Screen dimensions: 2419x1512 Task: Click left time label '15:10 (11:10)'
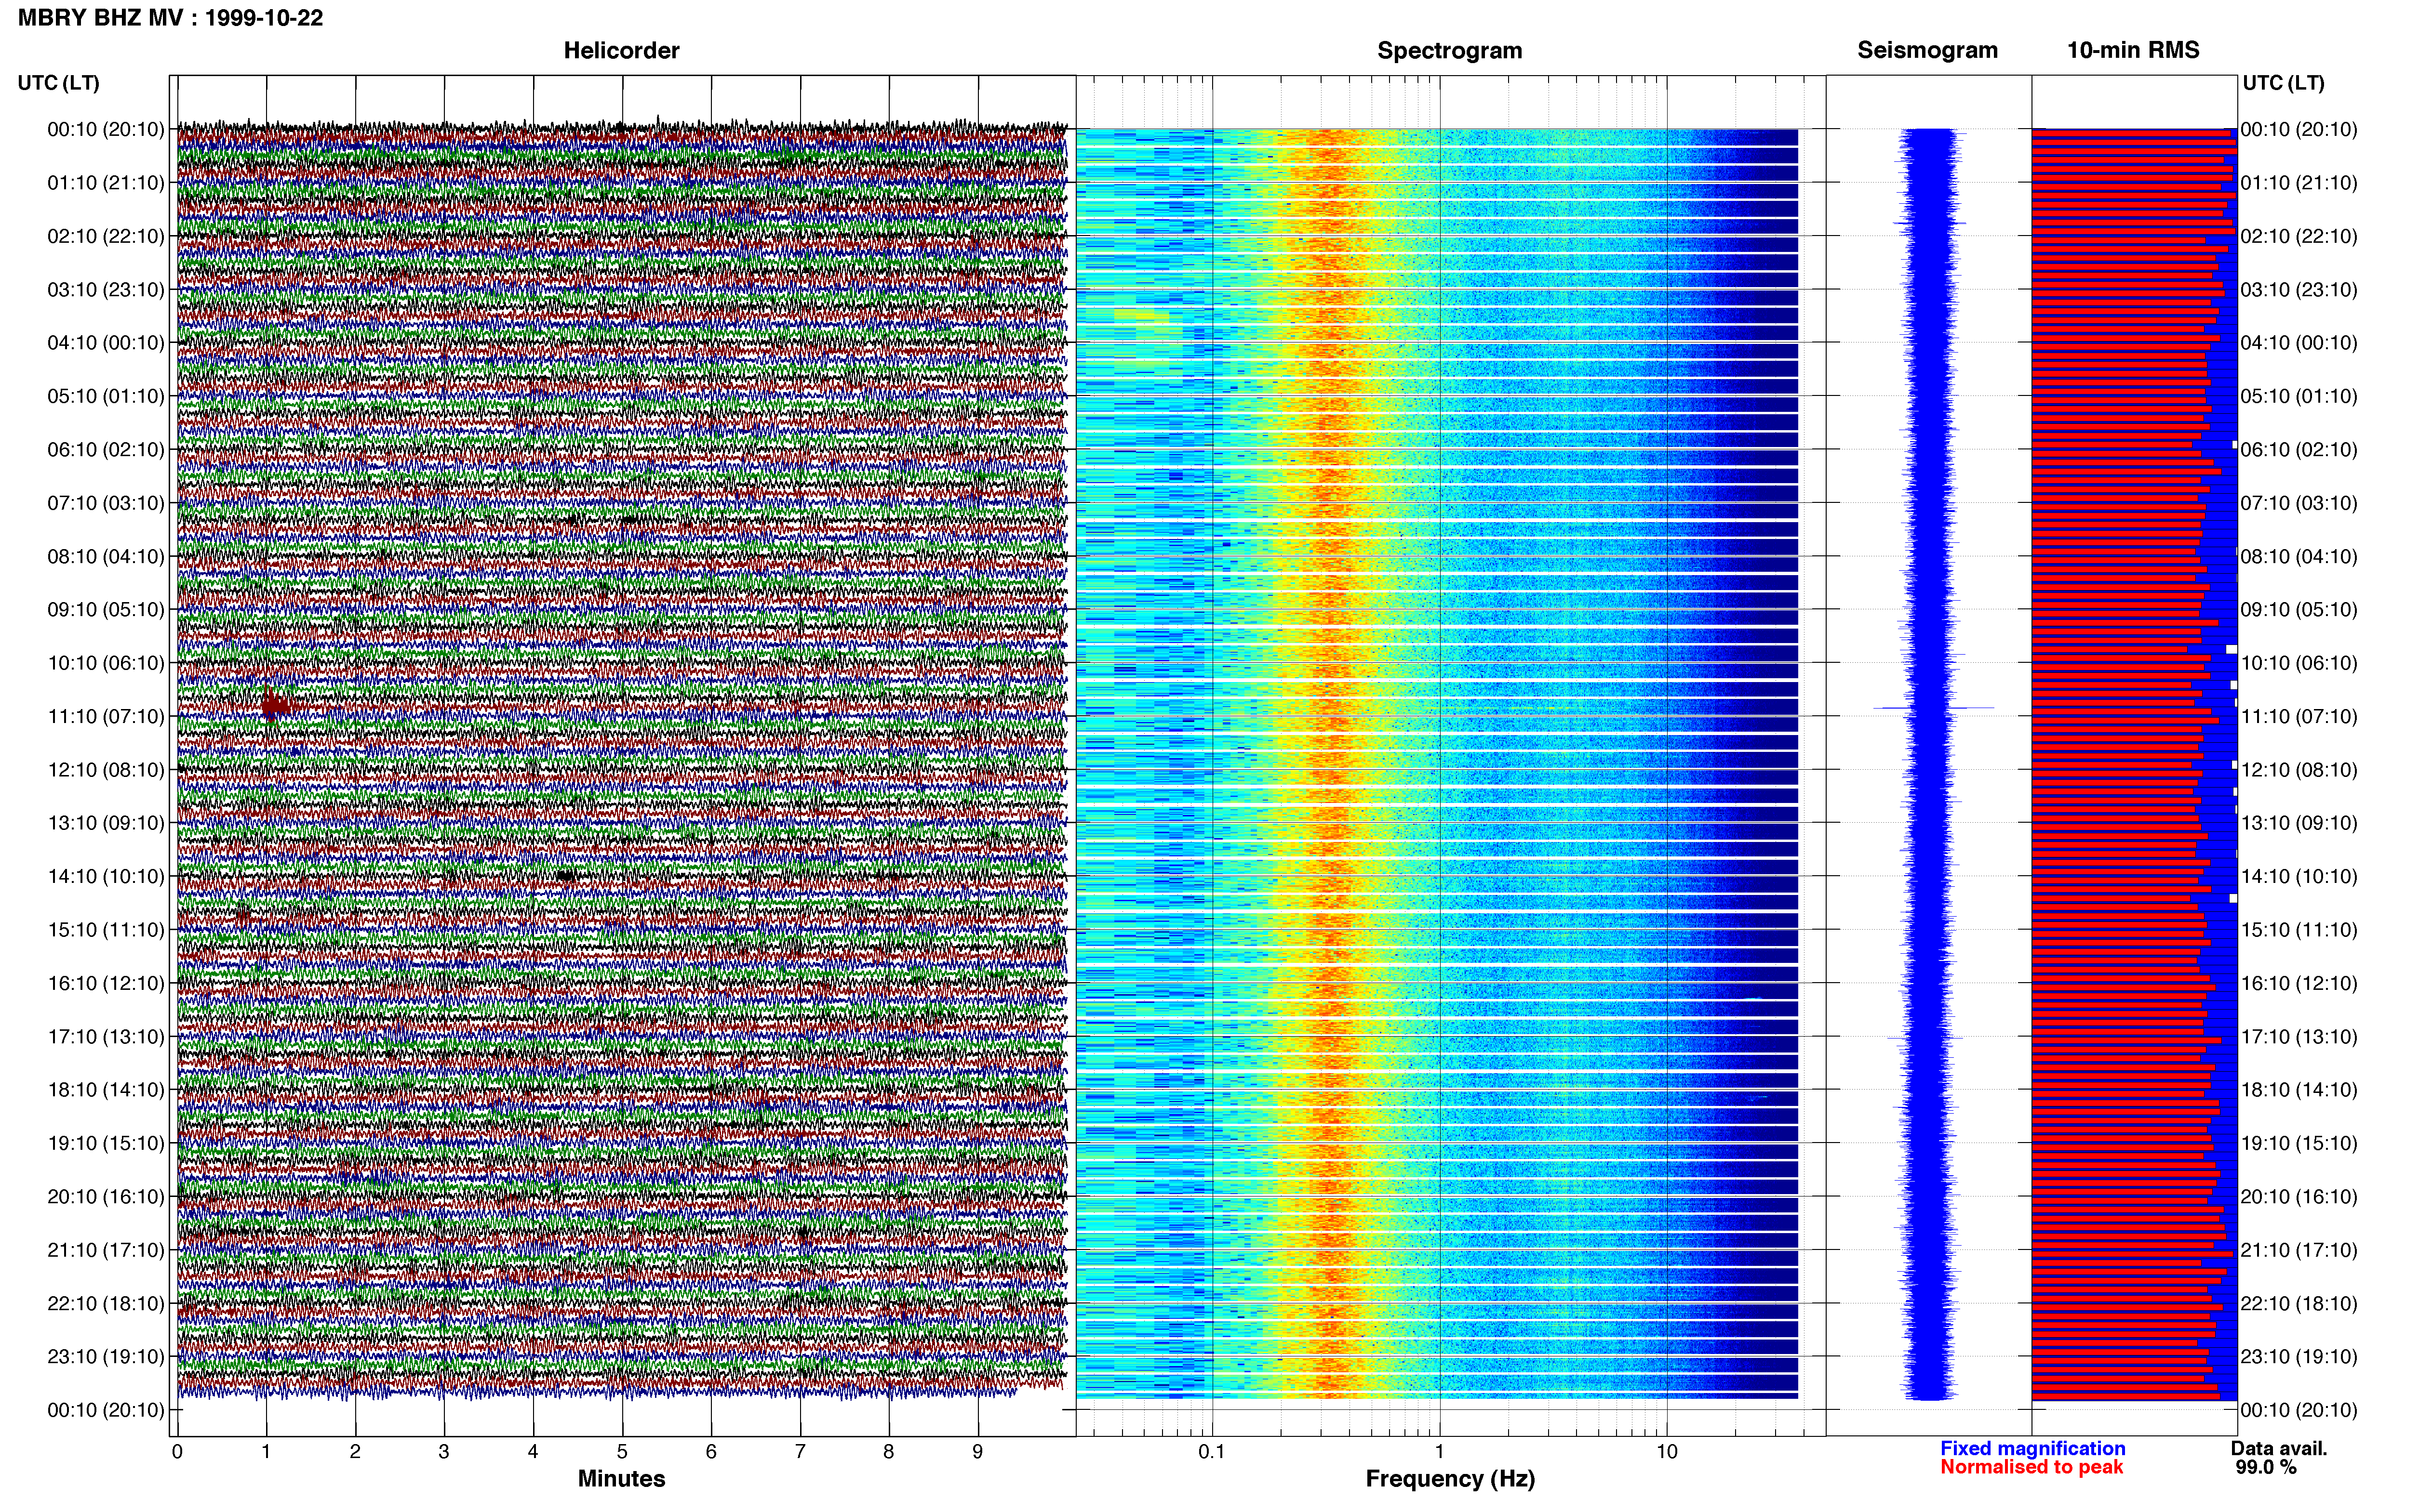[106, 929]
